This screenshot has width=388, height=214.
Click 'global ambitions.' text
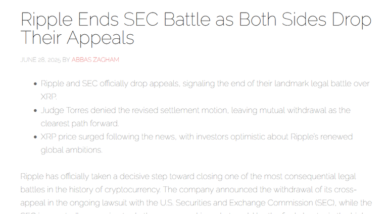tap(72, 150)
